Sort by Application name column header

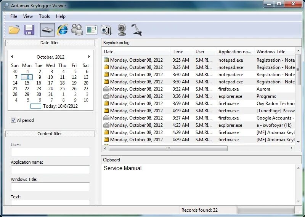(x=235, y=52)
